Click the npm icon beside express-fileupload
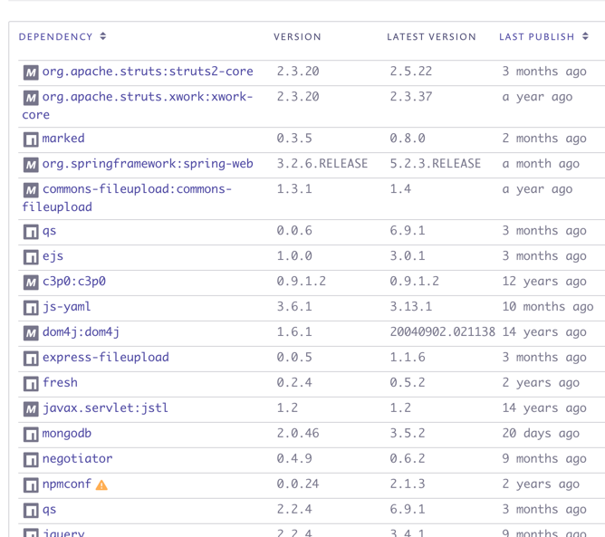 click(x=31, y=359)
